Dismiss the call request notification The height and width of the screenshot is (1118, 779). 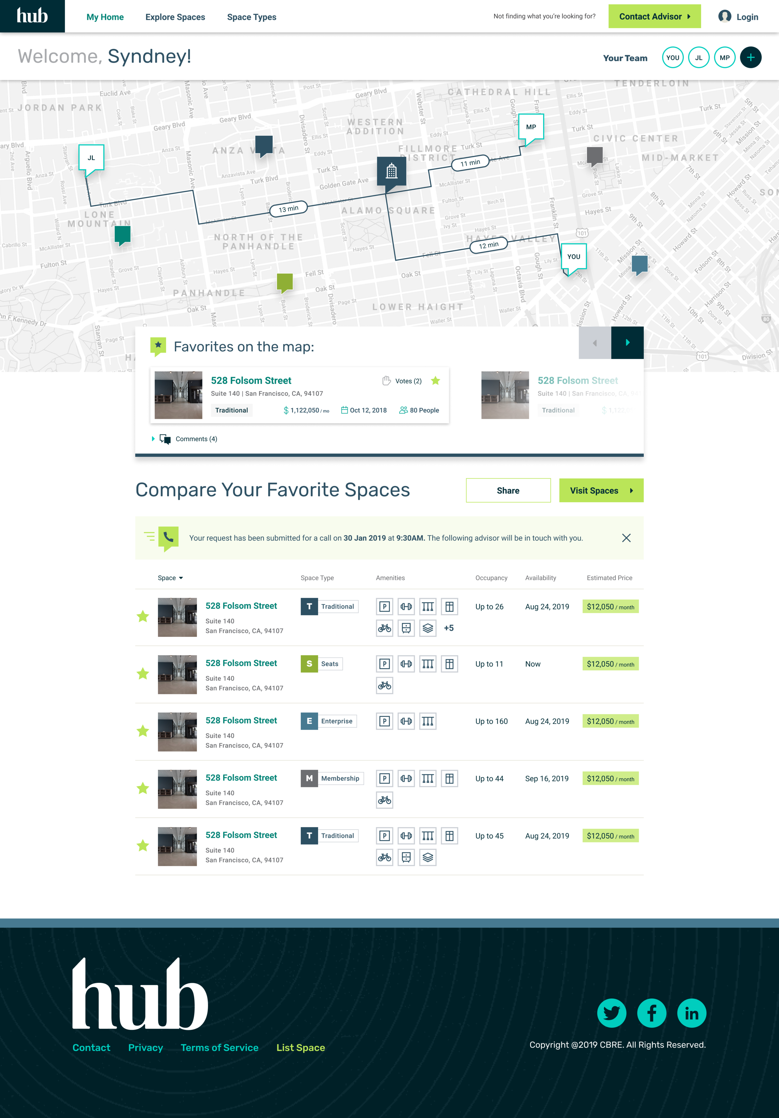pyautogui.click(x=626, y=538)
